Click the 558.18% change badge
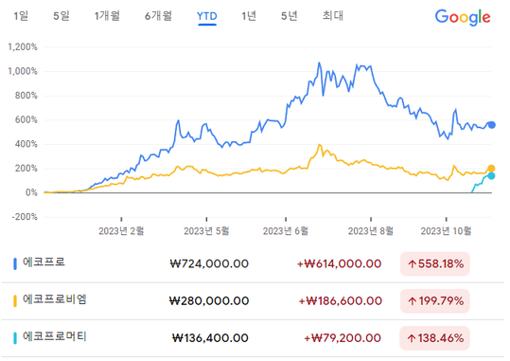This screenshot has width=510, height=361. [x=435, y=264]
